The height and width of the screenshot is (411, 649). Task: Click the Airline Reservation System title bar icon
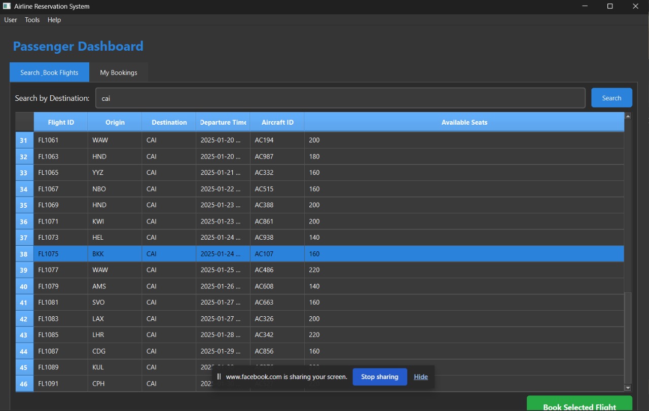pos(6,6)
